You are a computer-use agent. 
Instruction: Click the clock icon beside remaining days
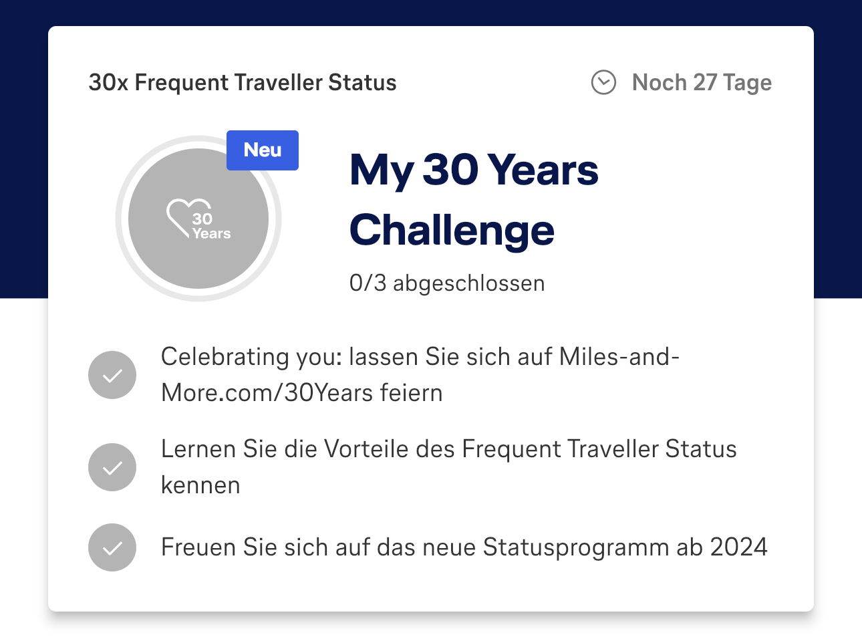603,83
